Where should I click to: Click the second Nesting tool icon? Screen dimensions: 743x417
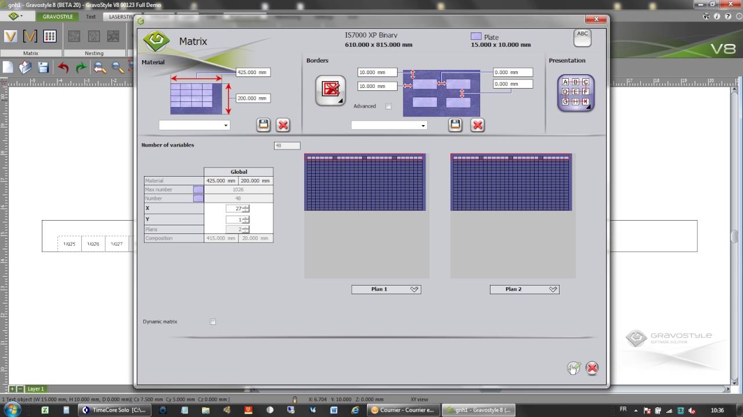click(93, 36)
